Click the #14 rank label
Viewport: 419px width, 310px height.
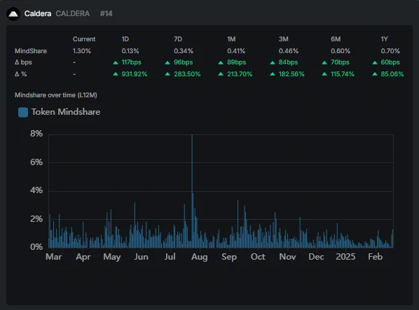pos(106,13)
